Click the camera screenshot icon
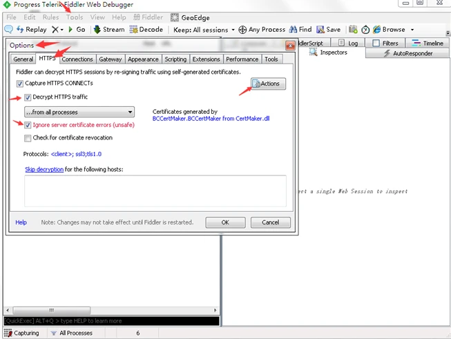Screen dimensions: 451x339 353,29
